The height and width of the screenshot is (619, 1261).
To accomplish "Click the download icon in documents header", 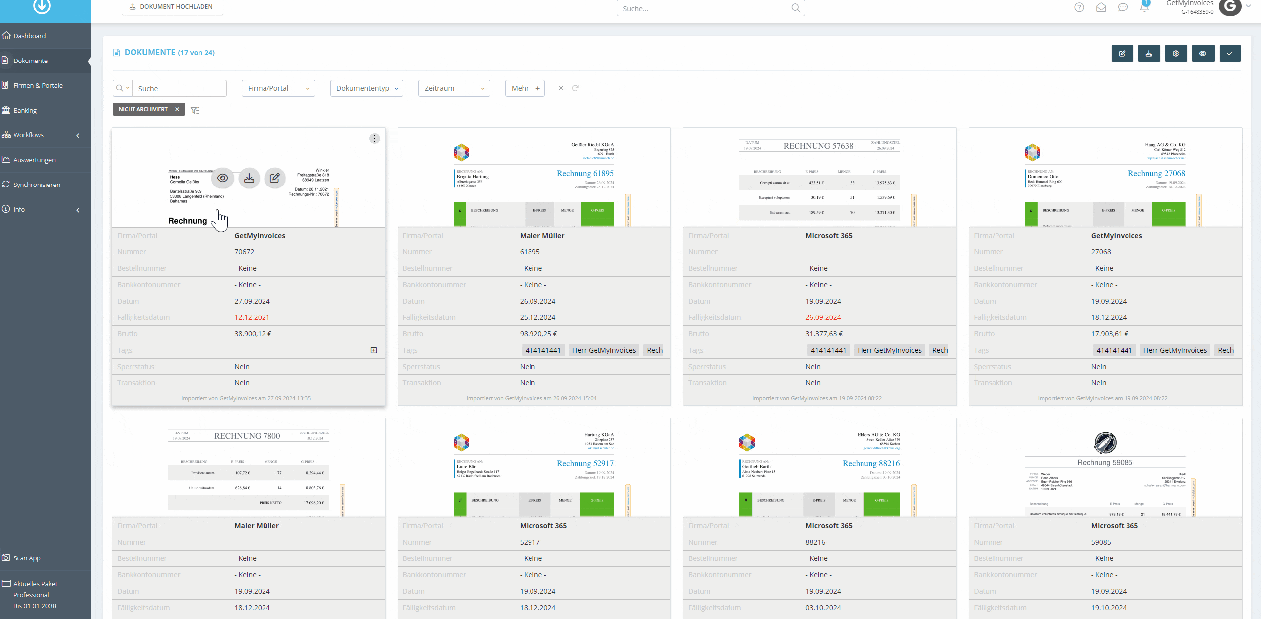I will pos(1149,53).
